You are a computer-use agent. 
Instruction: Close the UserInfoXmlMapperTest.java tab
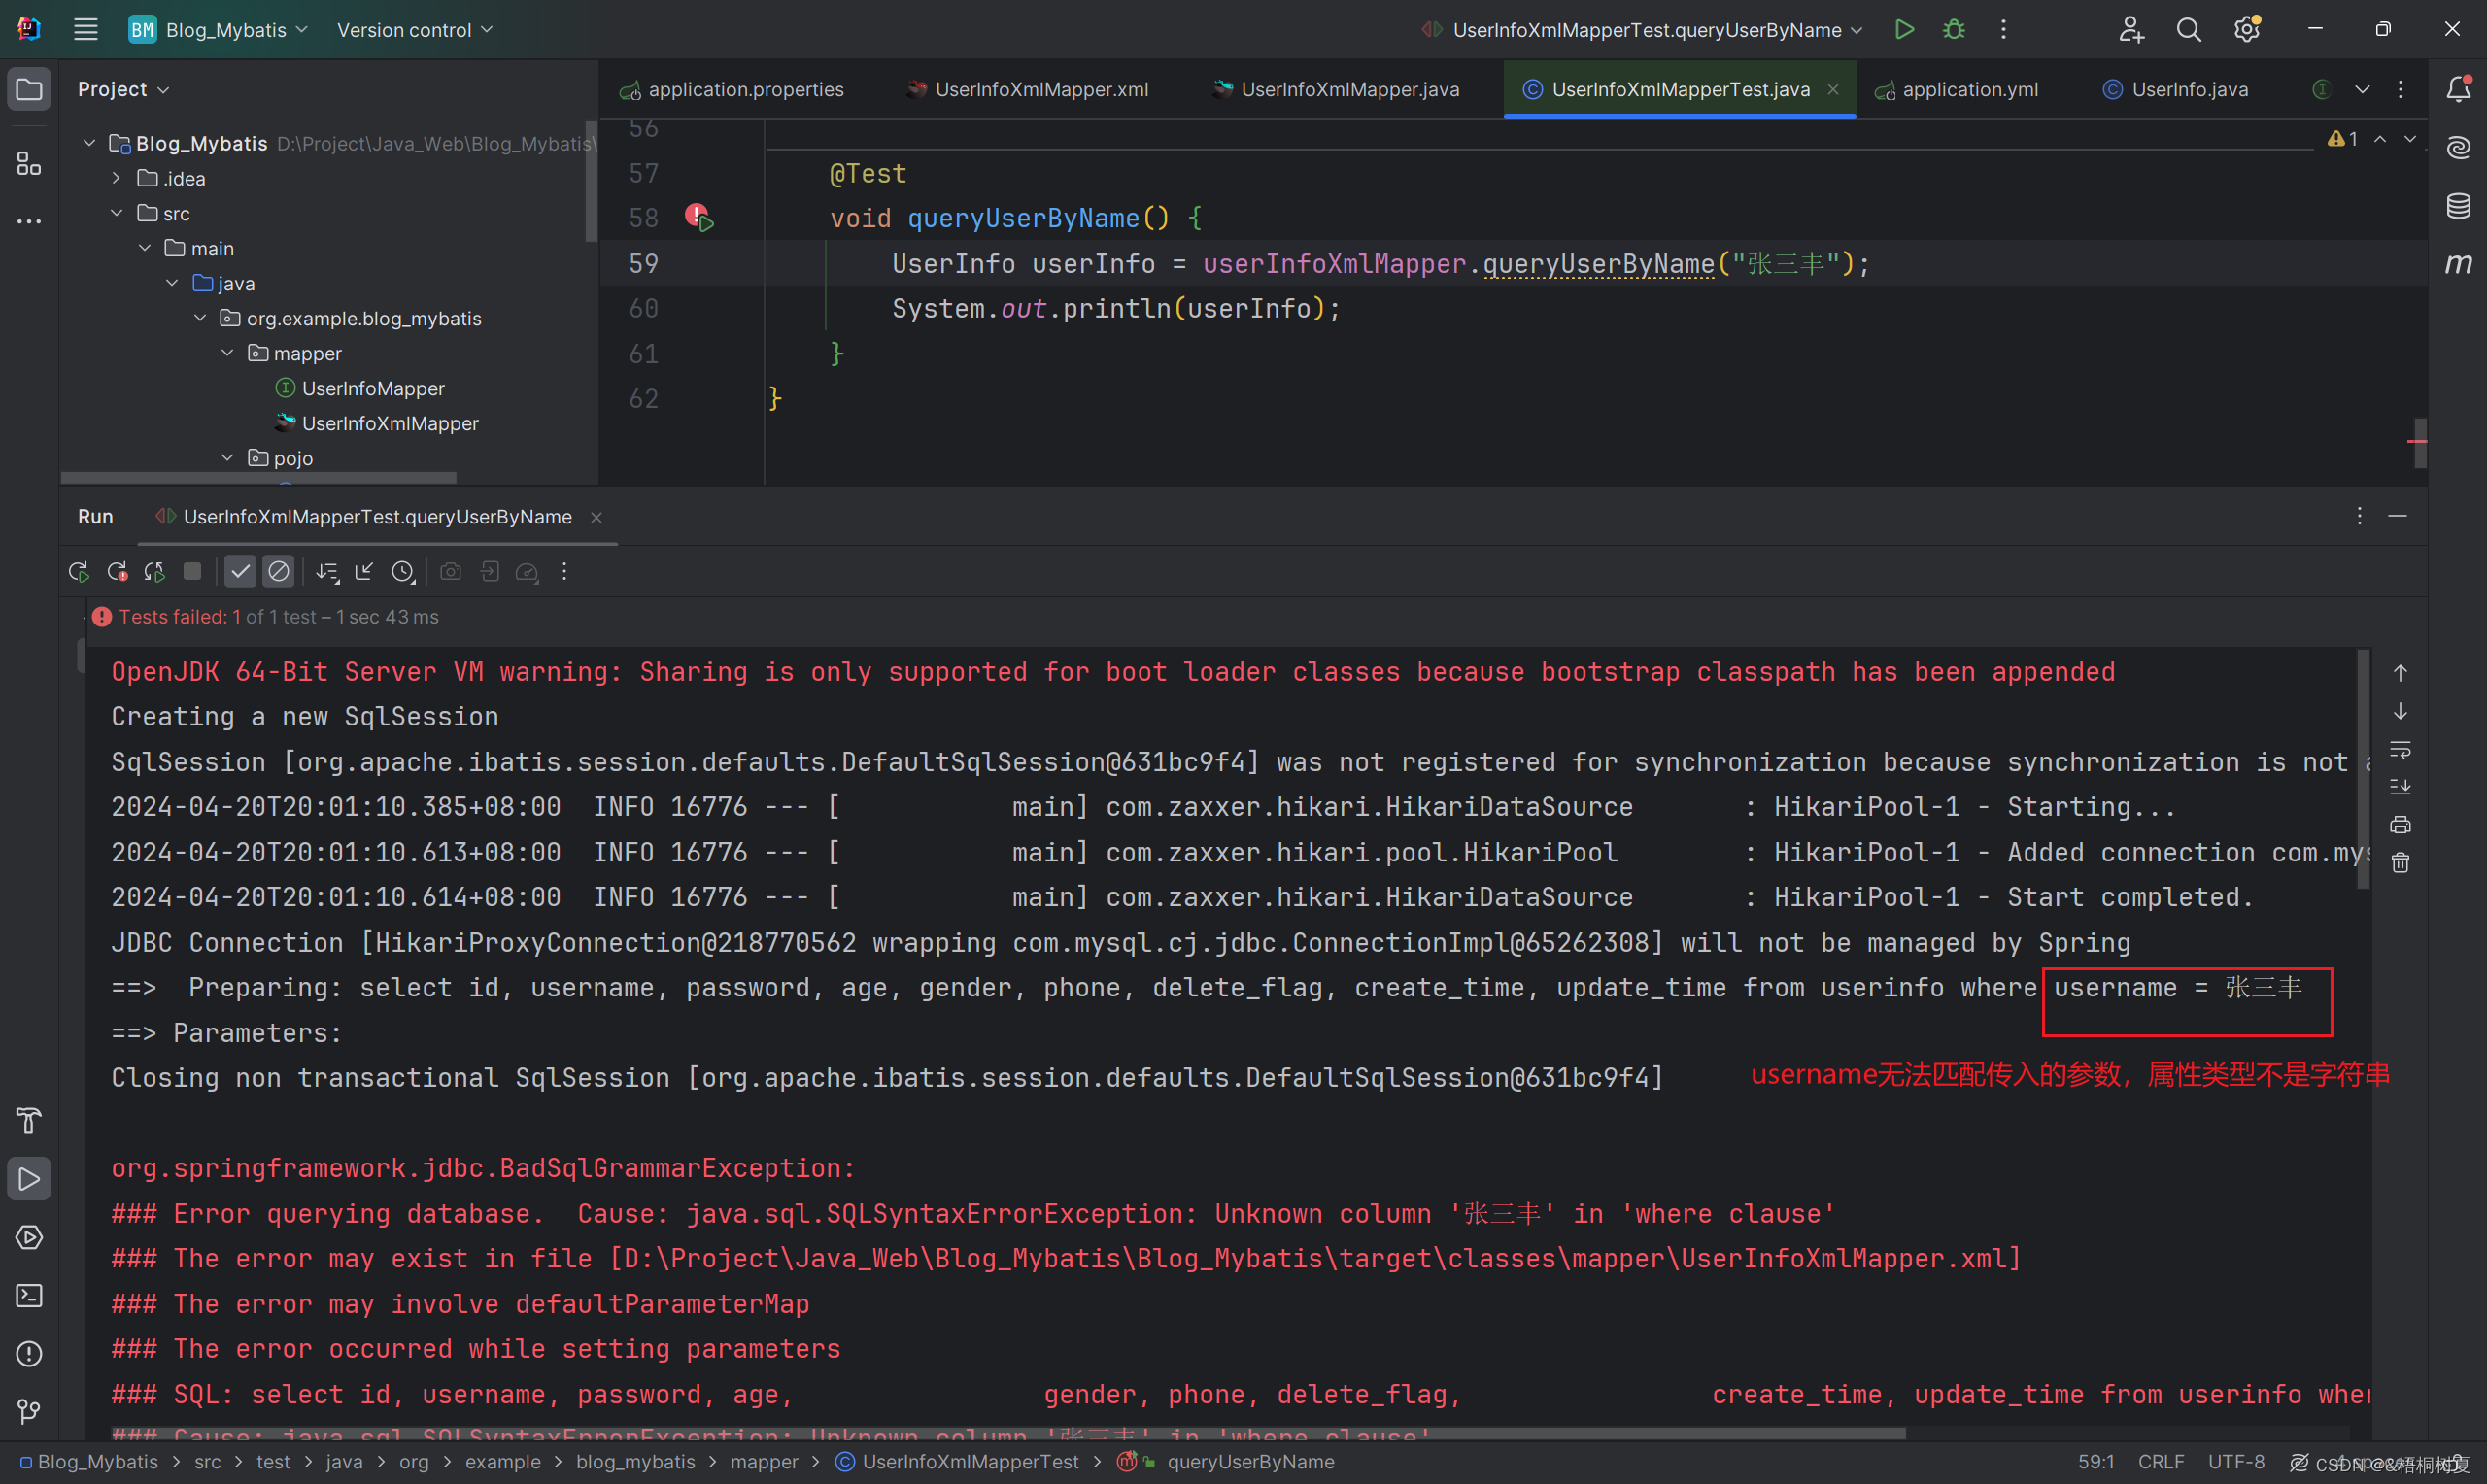(1833, 89)
